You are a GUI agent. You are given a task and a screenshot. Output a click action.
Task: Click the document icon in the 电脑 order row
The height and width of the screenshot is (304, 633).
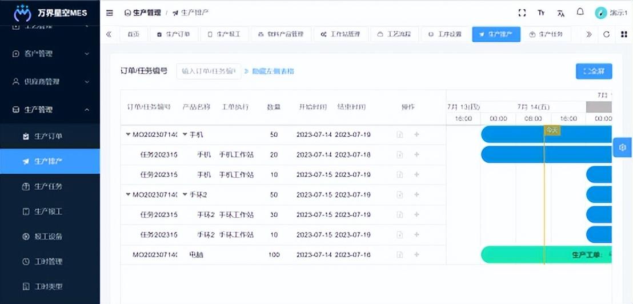coord(400,255)
